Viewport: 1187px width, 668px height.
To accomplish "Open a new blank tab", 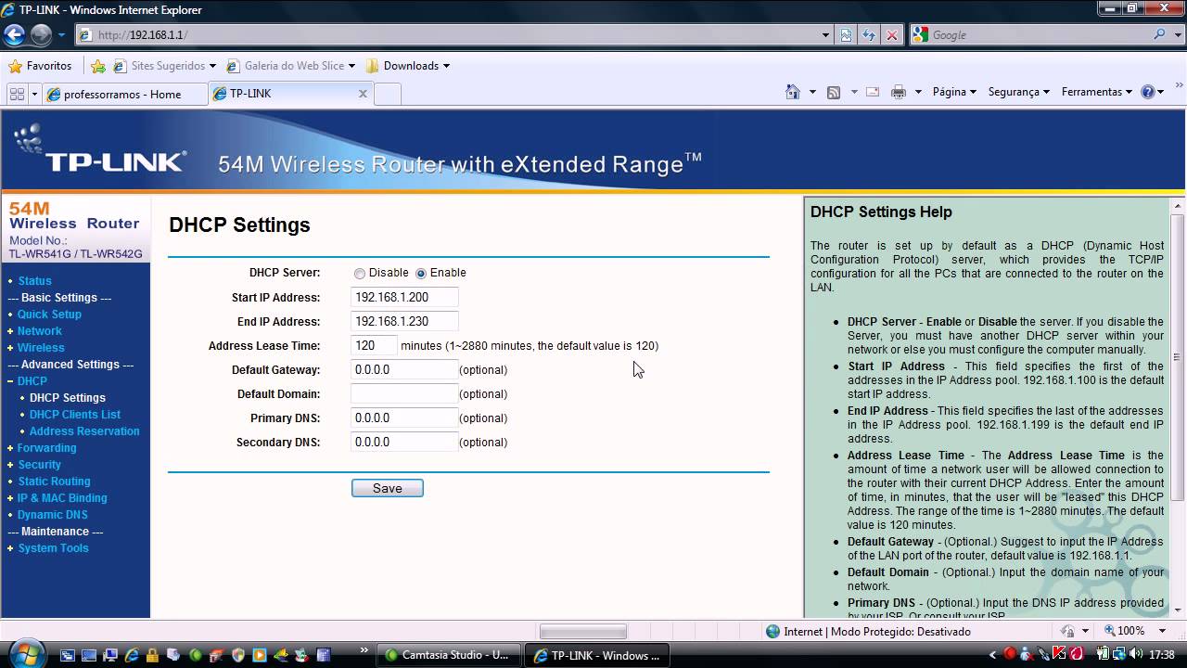I will click(x=388, y=94).
